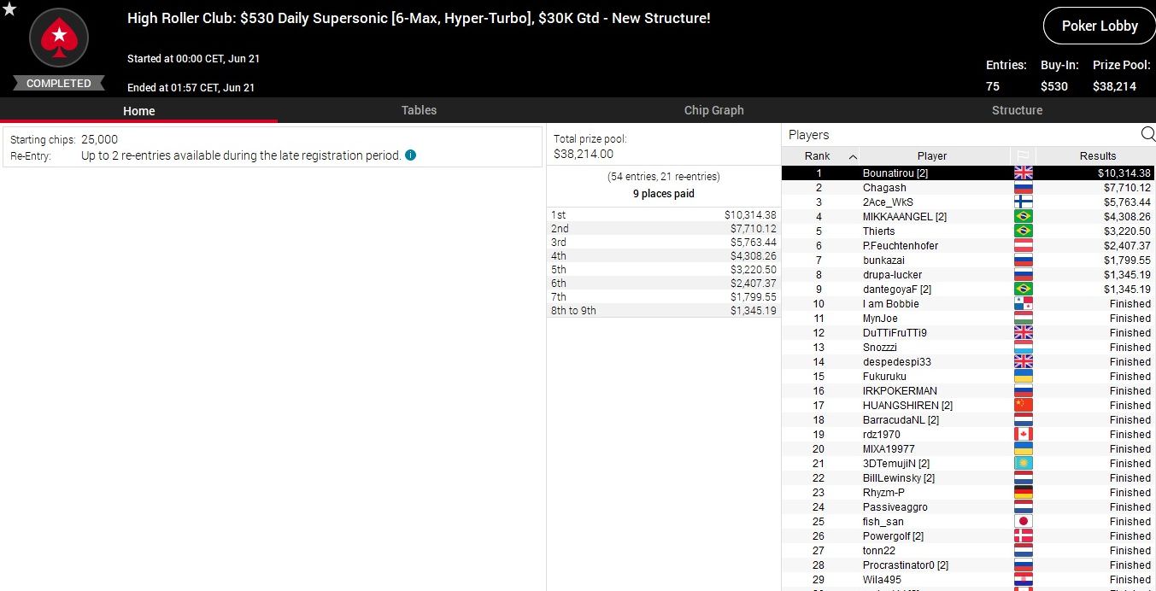Click the re-entry info icon
The image size is (1156, 591).
point(411,155)
